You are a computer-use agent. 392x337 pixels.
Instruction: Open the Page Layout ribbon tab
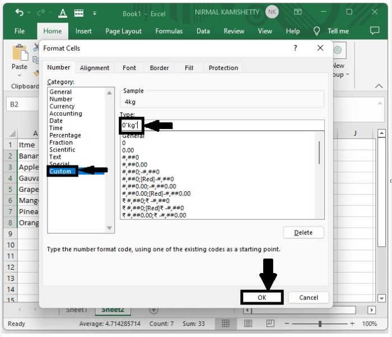point(123,31)
